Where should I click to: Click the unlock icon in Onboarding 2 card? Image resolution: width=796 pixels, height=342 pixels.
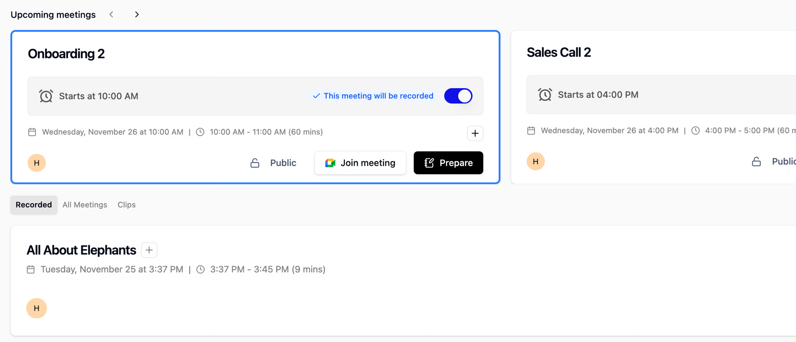point(255,163)
